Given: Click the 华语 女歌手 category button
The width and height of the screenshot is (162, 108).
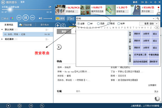Looking at the screenshot, I should pos(146,34).
